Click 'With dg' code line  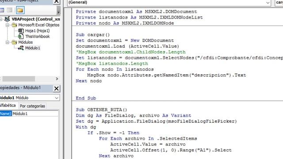tap(86, 127)
